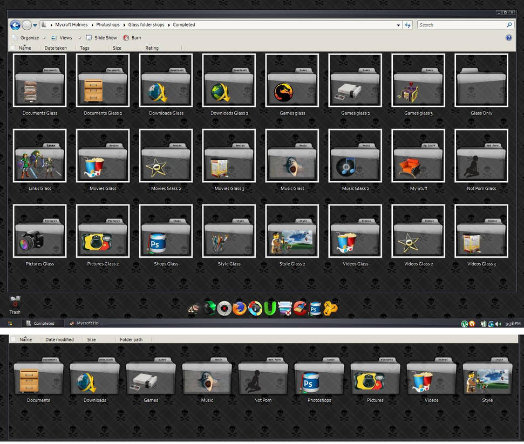
Task: Click the volume speaker tray icon
Action: click(x=498, y=324)
